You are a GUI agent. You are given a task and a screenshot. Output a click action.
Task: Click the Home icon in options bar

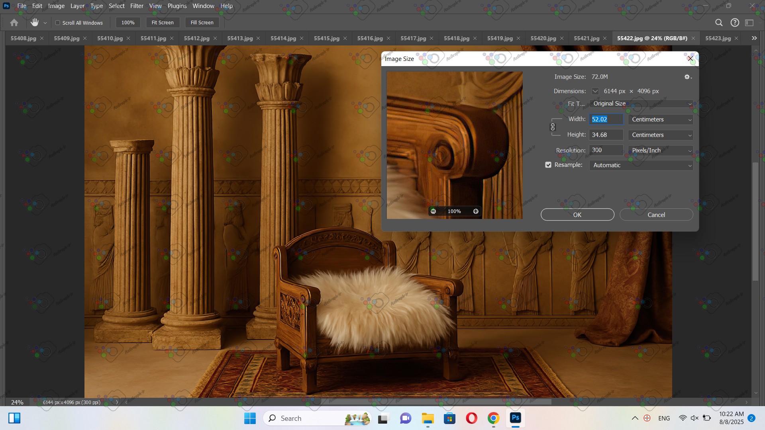click(14, 23)
